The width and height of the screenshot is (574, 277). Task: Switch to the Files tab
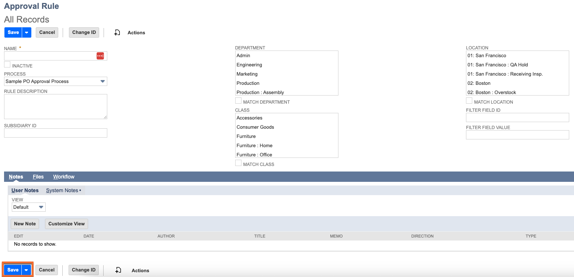tap(38, 177)
